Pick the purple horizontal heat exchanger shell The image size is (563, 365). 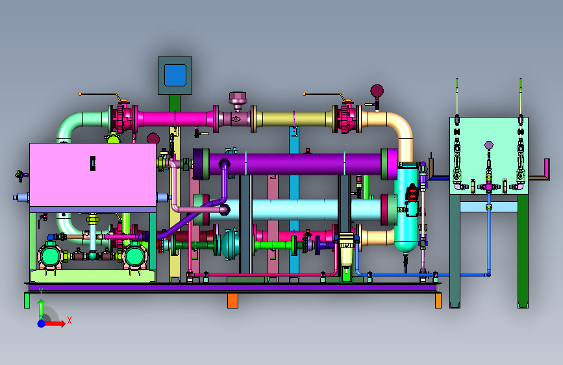pyautogui.click(x=294, y=164)
